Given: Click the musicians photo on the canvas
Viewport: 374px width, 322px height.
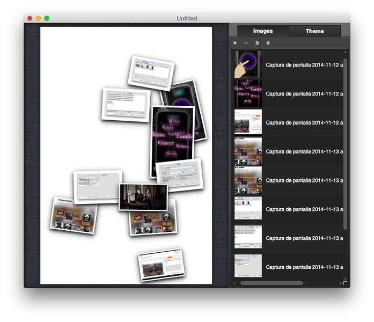Looking at the screenshot, I should pyautogui.click(x=142, y=196).
